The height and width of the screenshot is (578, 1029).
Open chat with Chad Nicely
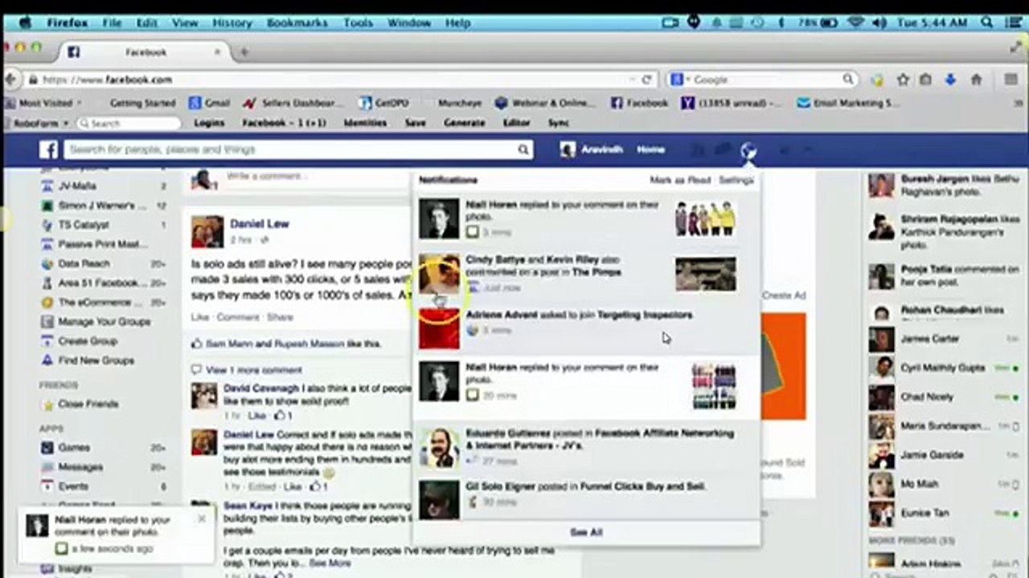point(944,397)
